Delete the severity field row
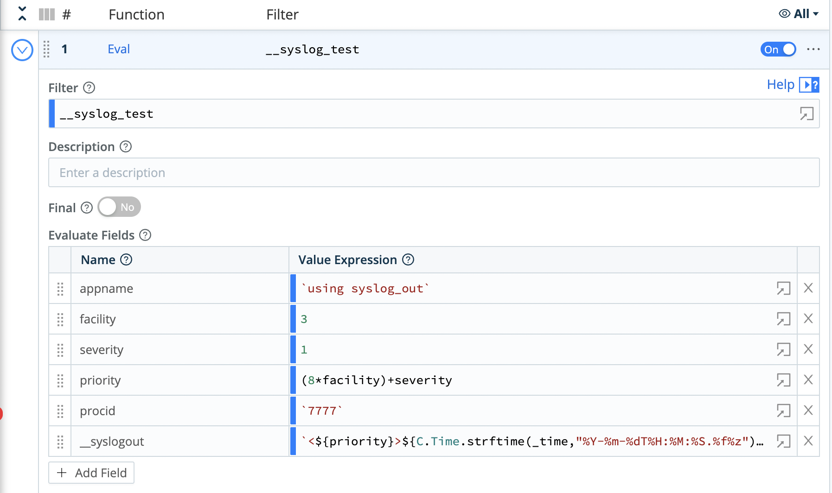Viewport: 832px width, 493px height. click(808, 349)
